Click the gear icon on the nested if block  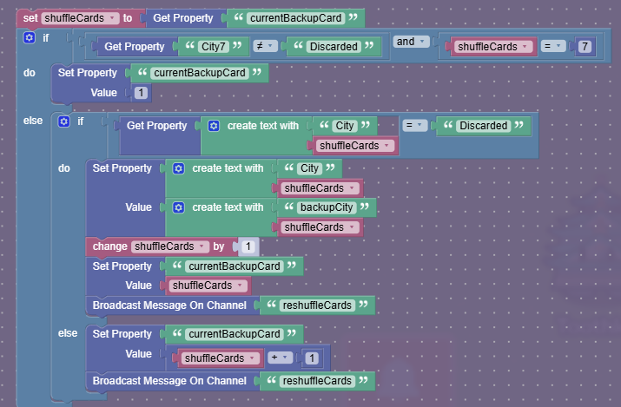click(x=63, y=121)
